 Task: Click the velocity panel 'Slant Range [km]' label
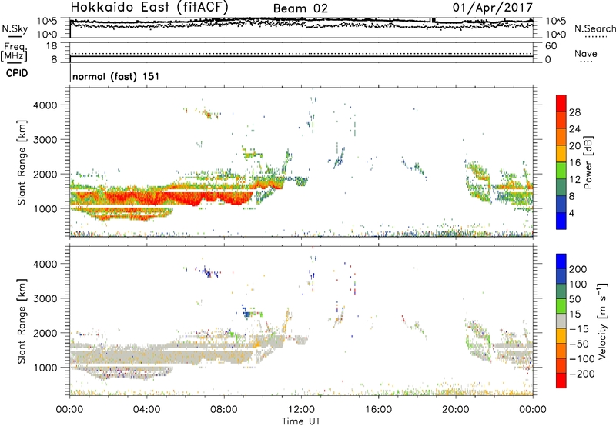[22, 321]
